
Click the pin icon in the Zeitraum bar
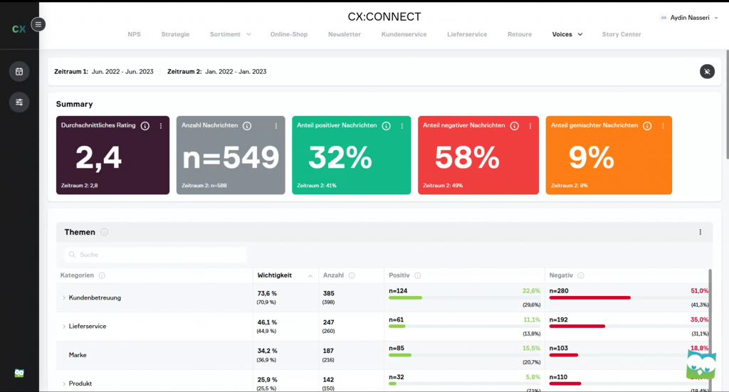(706, 71)
